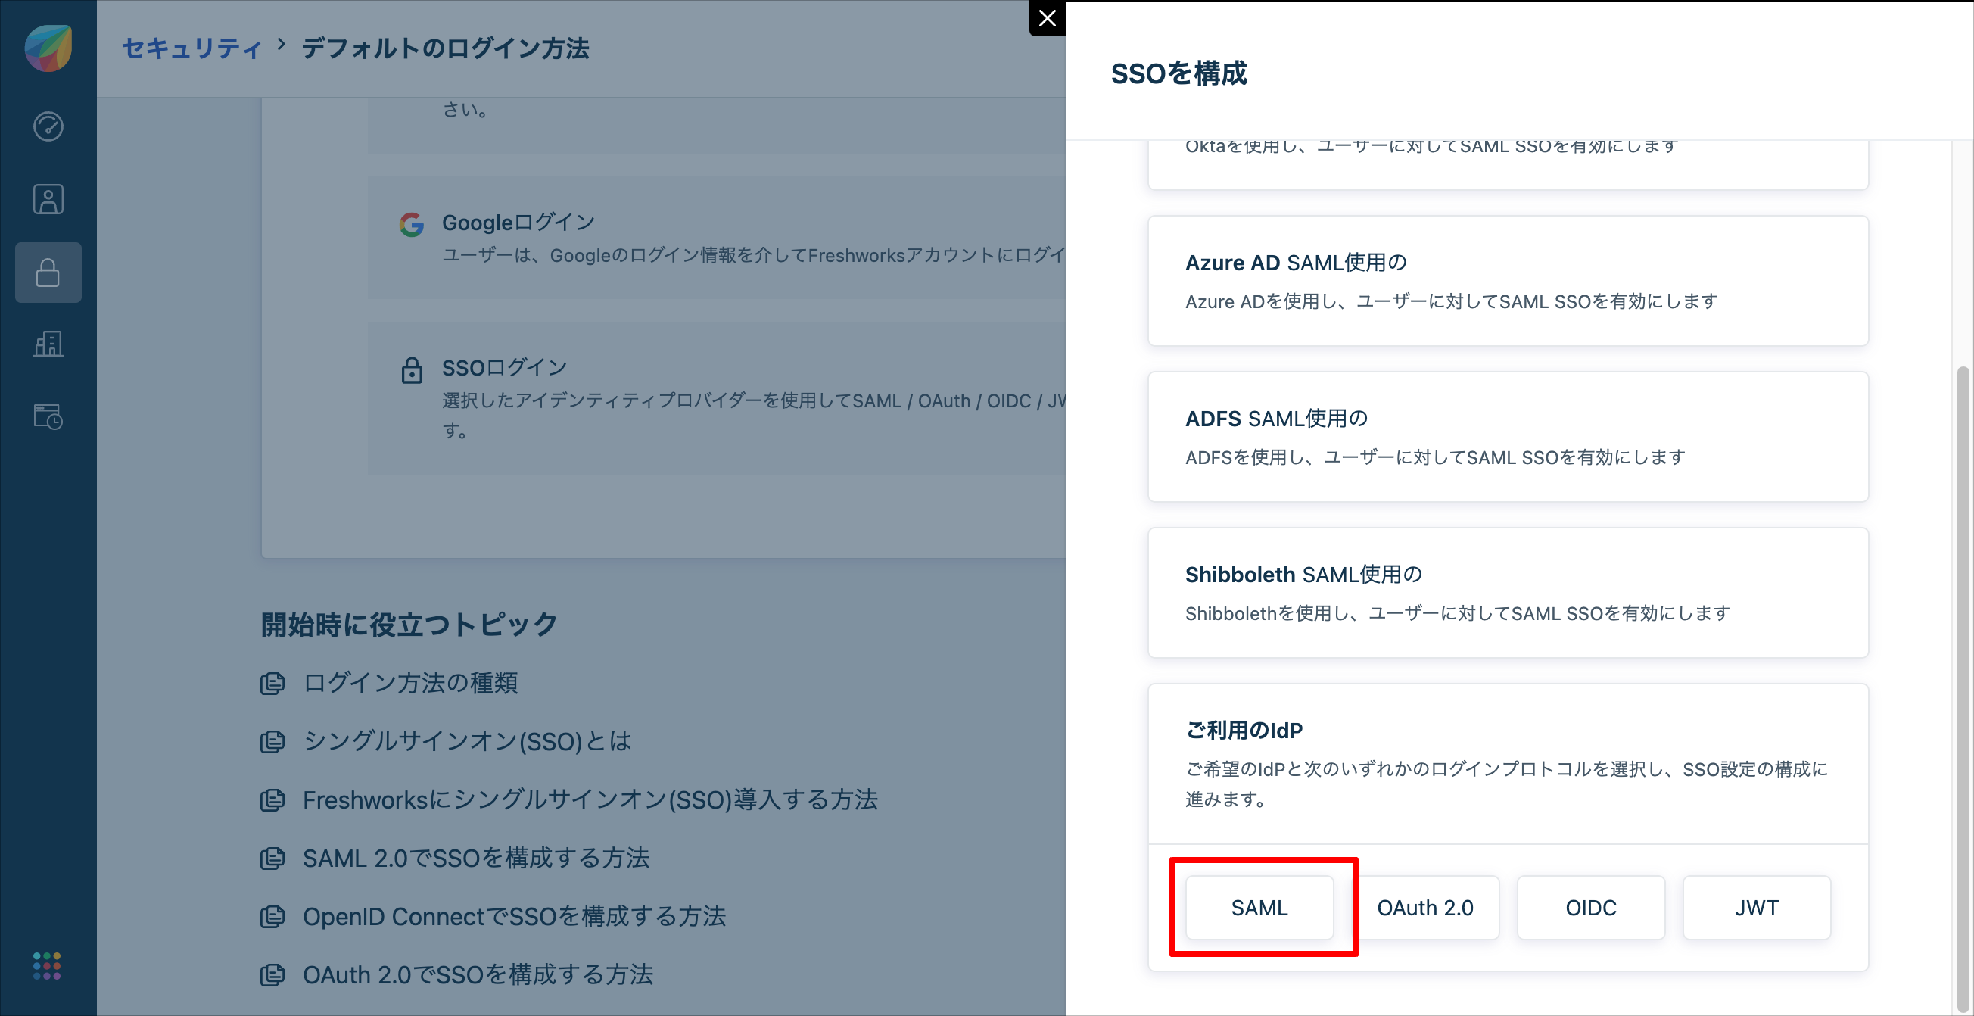
Task: Click the 開始時に役立つトピック heading
Action: click(x=409, y=625)
